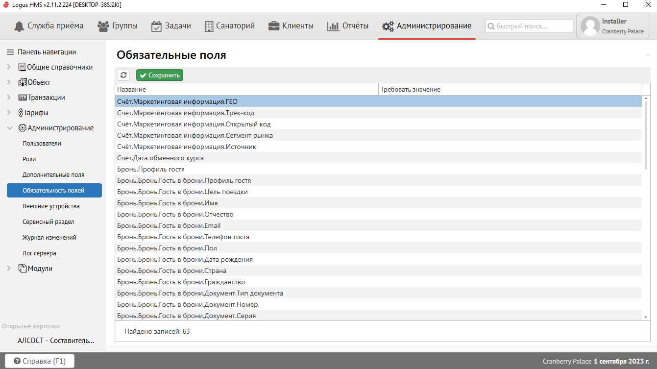This screenshot has height=369, width=657.
Task: Select row Бронь.Бронь.Гость в брони.Документ.Номер
Action: (378, 304)
